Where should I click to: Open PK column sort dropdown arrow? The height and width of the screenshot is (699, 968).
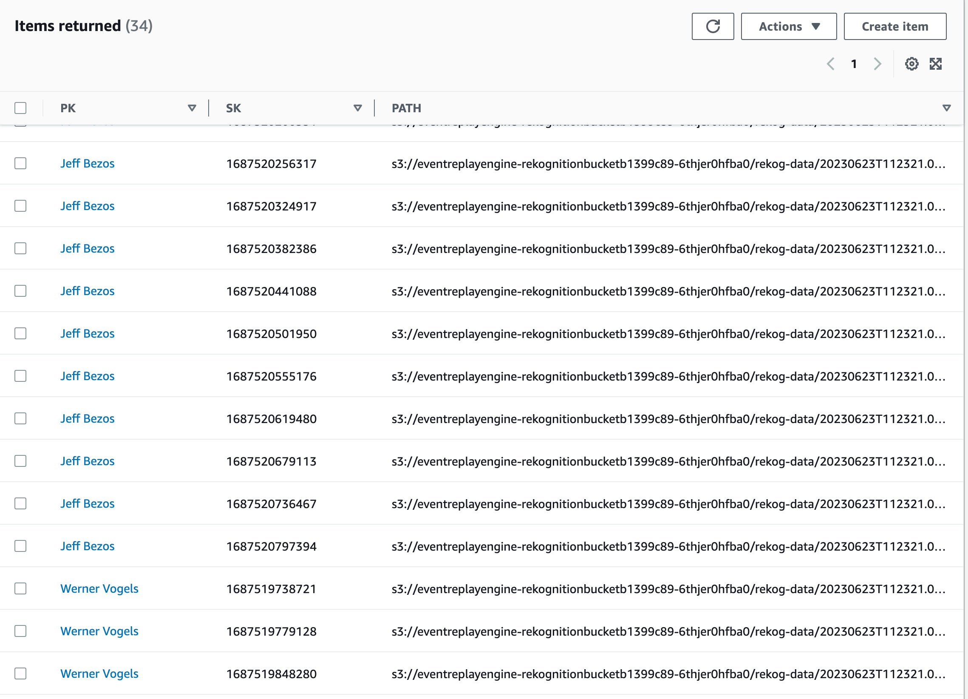click(x=192, y=108)
